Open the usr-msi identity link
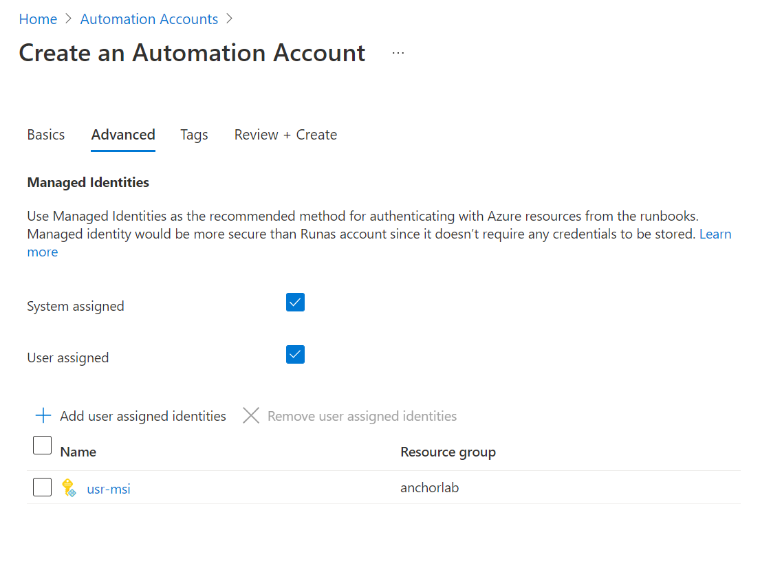The width and height of the screenshot is (760, 572). click(109, 489)
